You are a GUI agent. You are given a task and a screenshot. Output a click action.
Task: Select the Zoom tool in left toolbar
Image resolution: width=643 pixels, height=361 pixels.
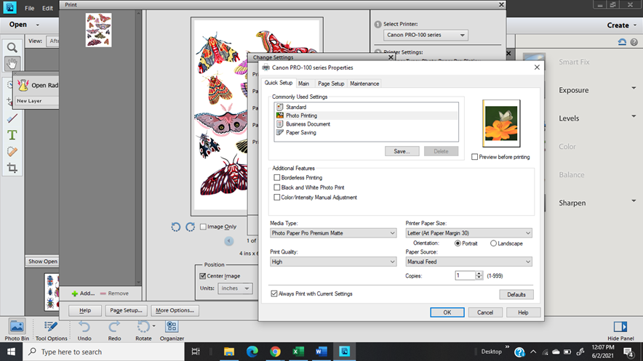(x=12, y=47)
